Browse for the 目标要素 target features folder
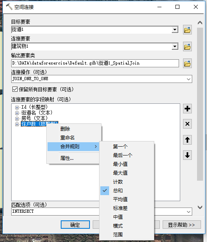Viewport: 207px width, 242px height. click(187, 30)
